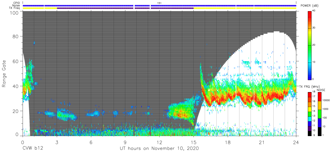Viewport: 333px width, 154px height.
Task: Click the TX frequency scale label '18'
Action: click(314, 92)
